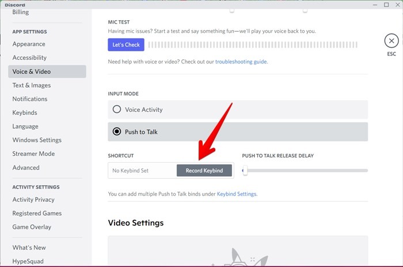This screenshot has height=267, width=403.
Task: Open the troubleshooting guide link
Action: [x=241, y=62]
